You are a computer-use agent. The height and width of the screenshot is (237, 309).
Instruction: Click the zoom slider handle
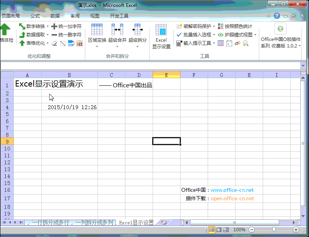(x=274, y=229)
